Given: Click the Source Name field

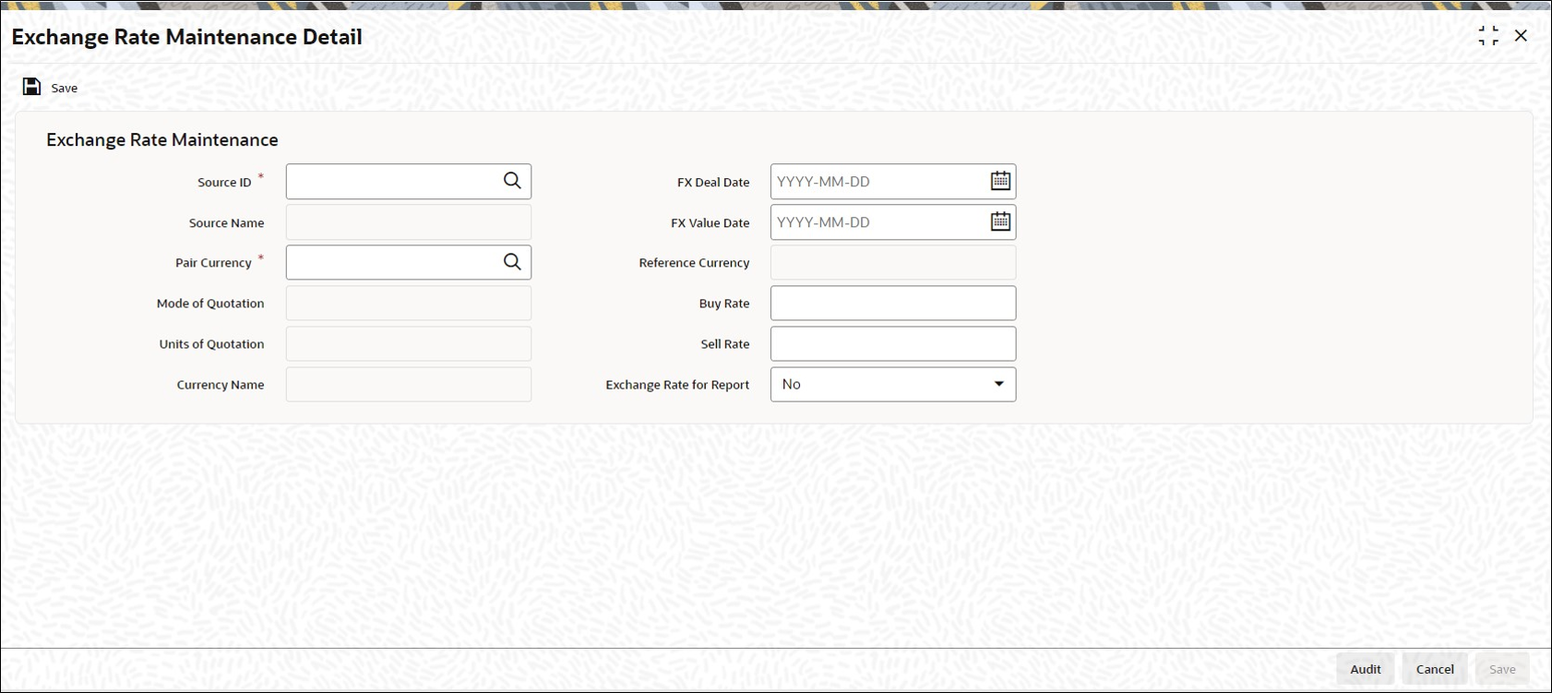Looking at the screenshot, I should pos(409,222).
